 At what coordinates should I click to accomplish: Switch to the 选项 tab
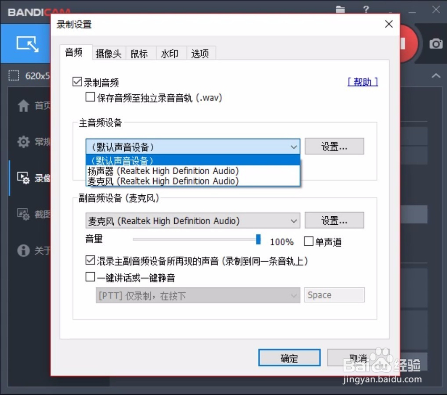[x=200, y=54]
